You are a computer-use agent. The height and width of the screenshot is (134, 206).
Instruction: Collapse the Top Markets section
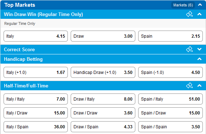200,5
